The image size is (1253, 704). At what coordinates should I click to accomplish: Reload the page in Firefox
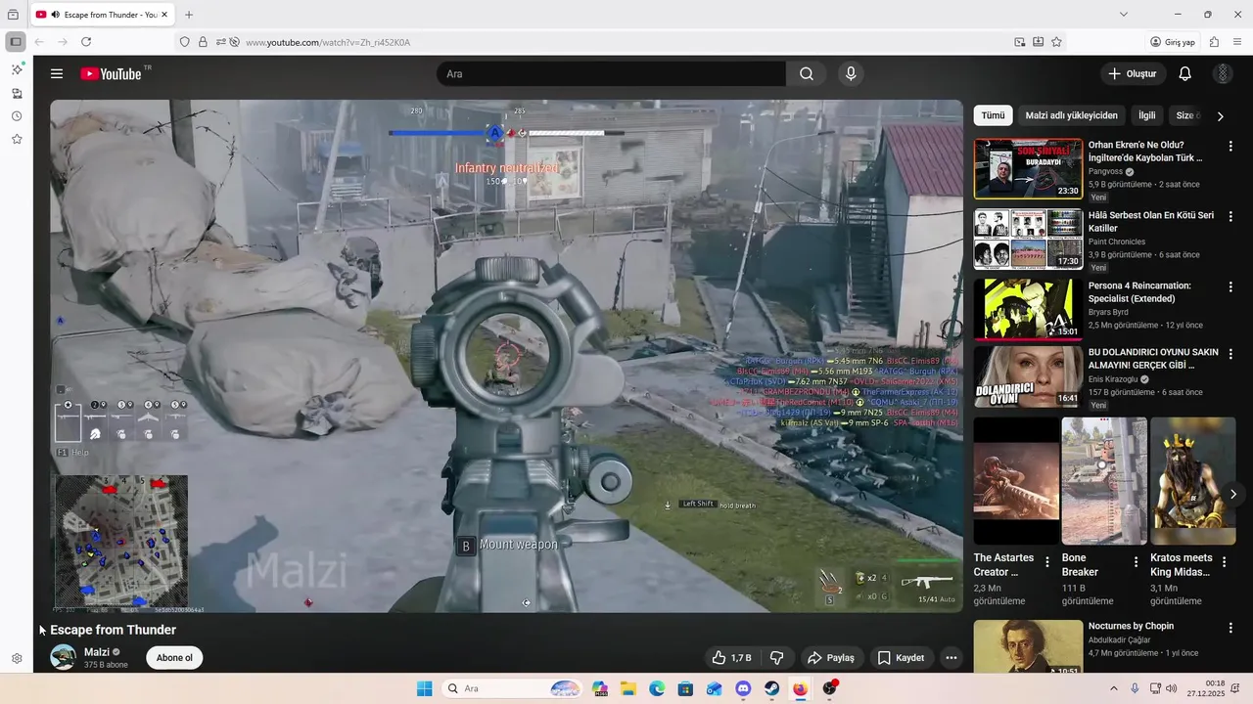click(x=86, y=42)
